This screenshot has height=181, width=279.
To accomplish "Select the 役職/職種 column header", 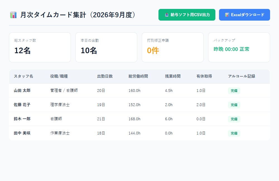I will click(x=59, y=76).
